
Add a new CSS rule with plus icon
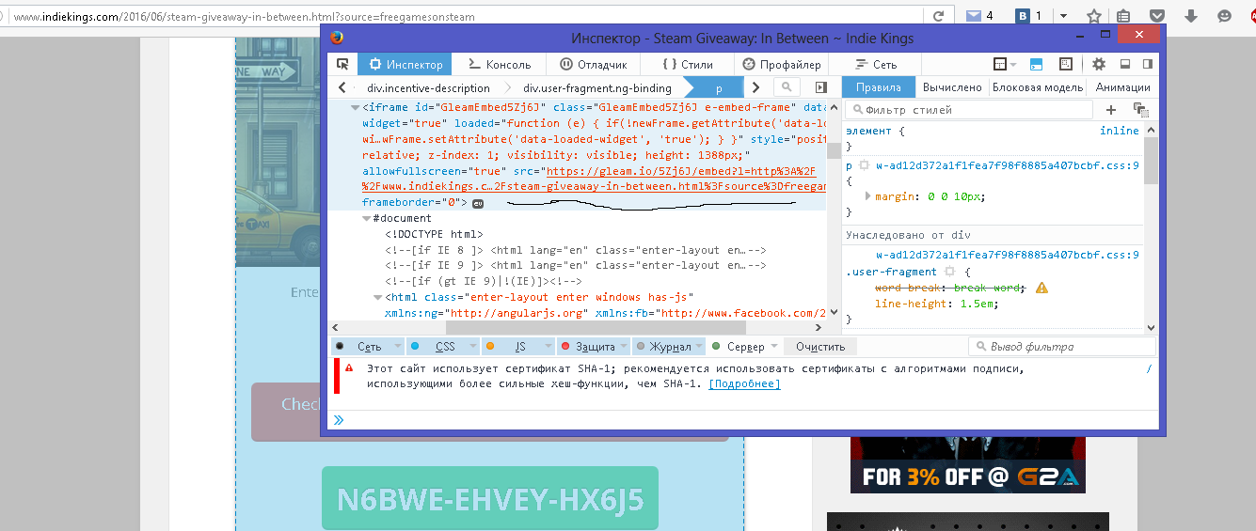click(1111, 110)
